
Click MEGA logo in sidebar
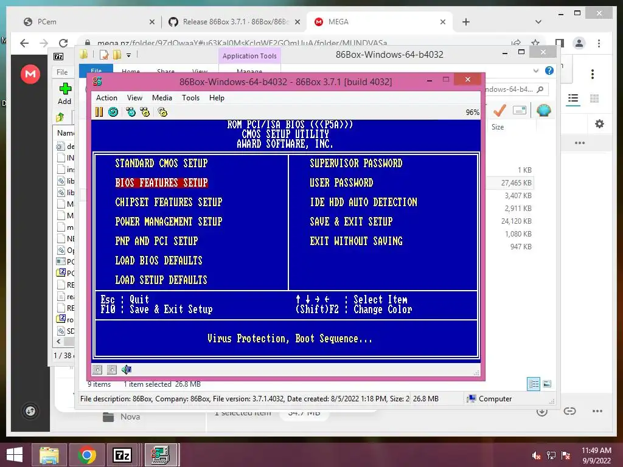coord(30,74)
